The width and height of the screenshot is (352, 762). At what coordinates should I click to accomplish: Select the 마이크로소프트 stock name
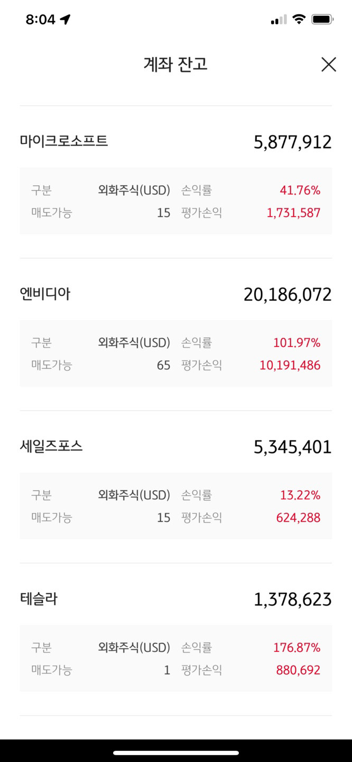coord(64,141)
